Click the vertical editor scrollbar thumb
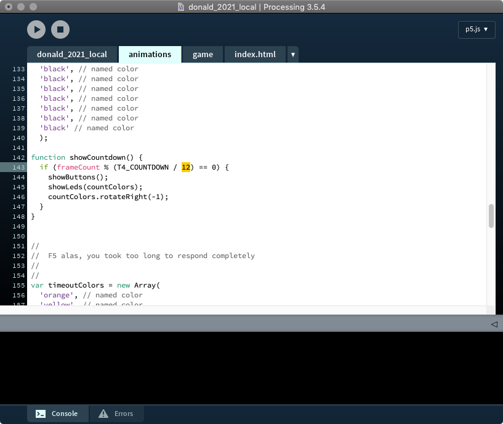Screen dimensions: 503x424 (x=491, y=216)
